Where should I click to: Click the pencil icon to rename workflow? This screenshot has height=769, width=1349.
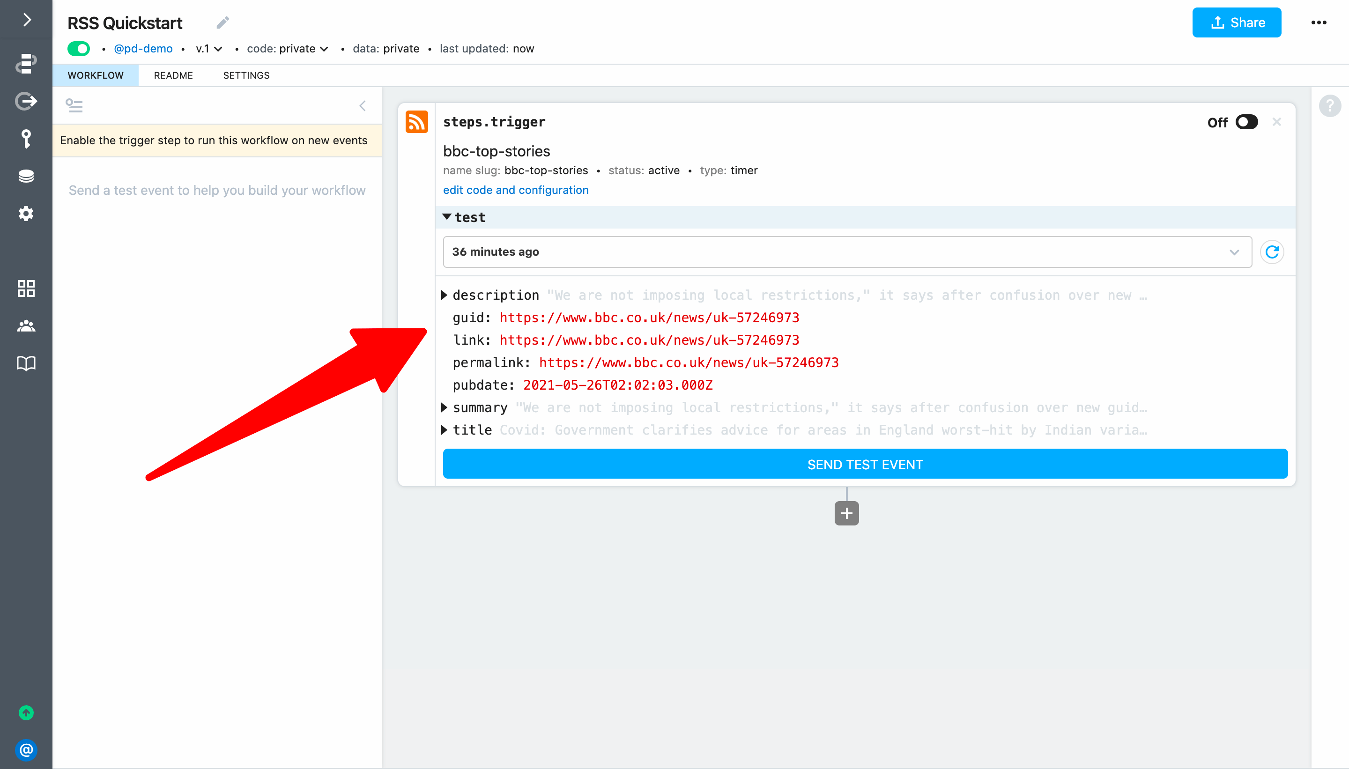point(223,22)
